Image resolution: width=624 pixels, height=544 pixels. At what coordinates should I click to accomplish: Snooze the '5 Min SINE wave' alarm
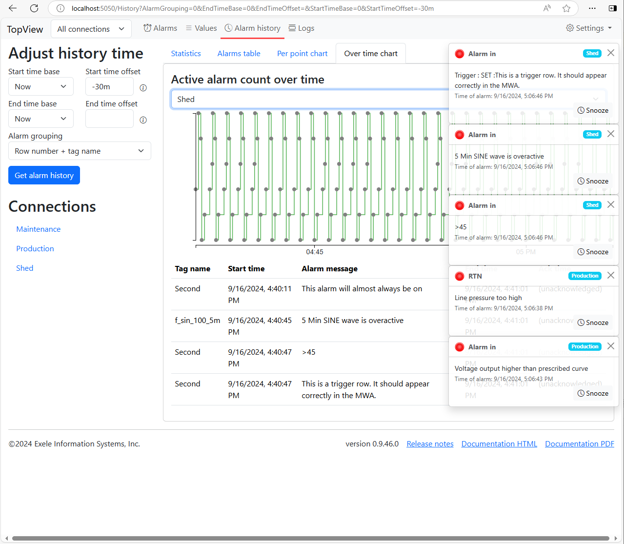click(x=593, y=181)
